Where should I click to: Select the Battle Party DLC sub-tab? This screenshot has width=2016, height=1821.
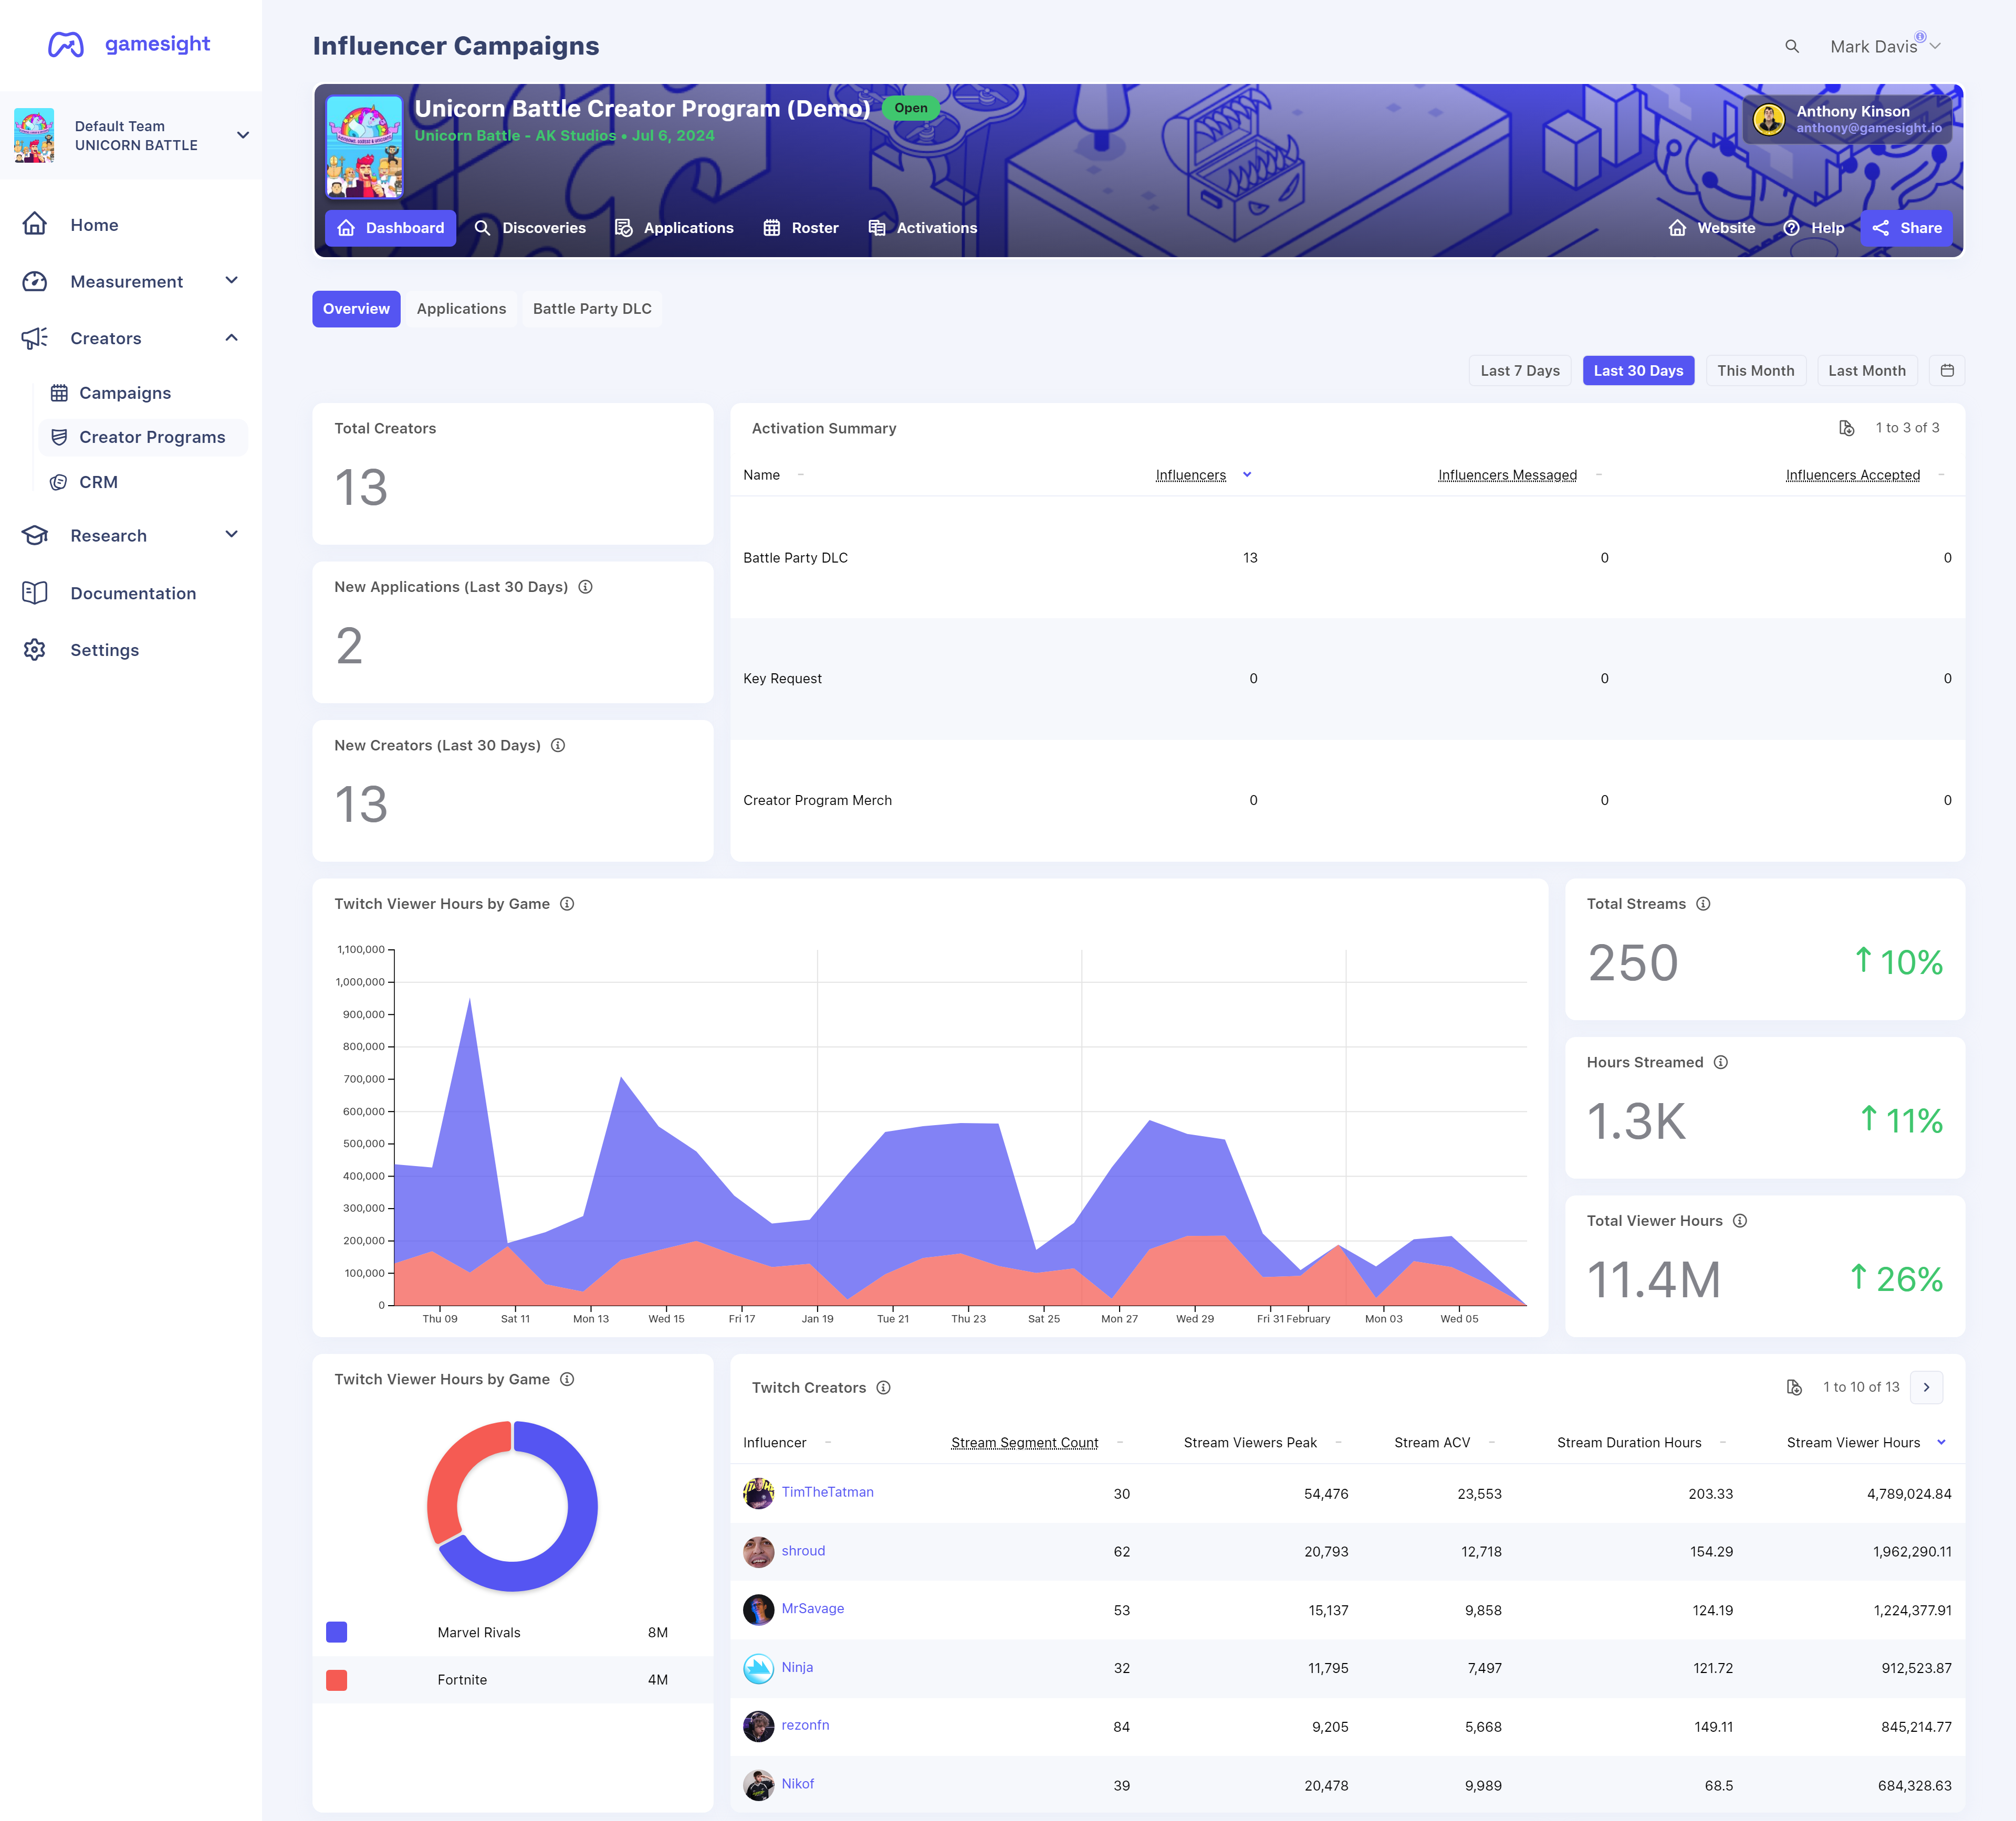point(592,309)
